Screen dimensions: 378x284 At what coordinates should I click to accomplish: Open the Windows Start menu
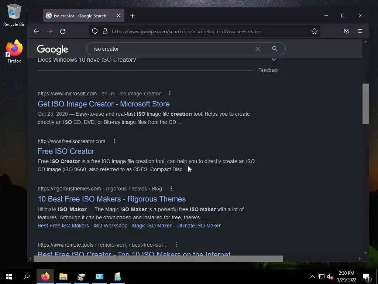pos(9,277)
